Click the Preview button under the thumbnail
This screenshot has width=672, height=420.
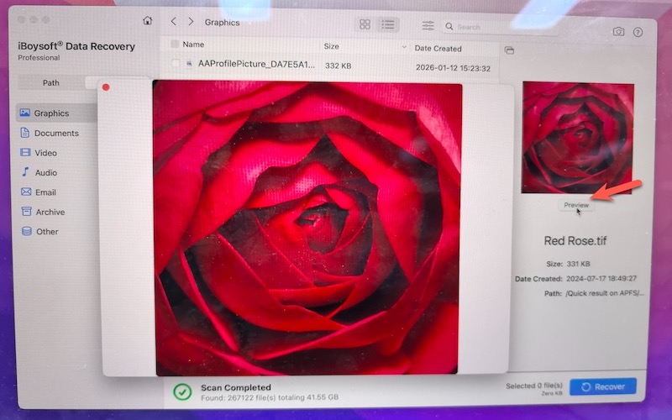[x=576, y=204]
